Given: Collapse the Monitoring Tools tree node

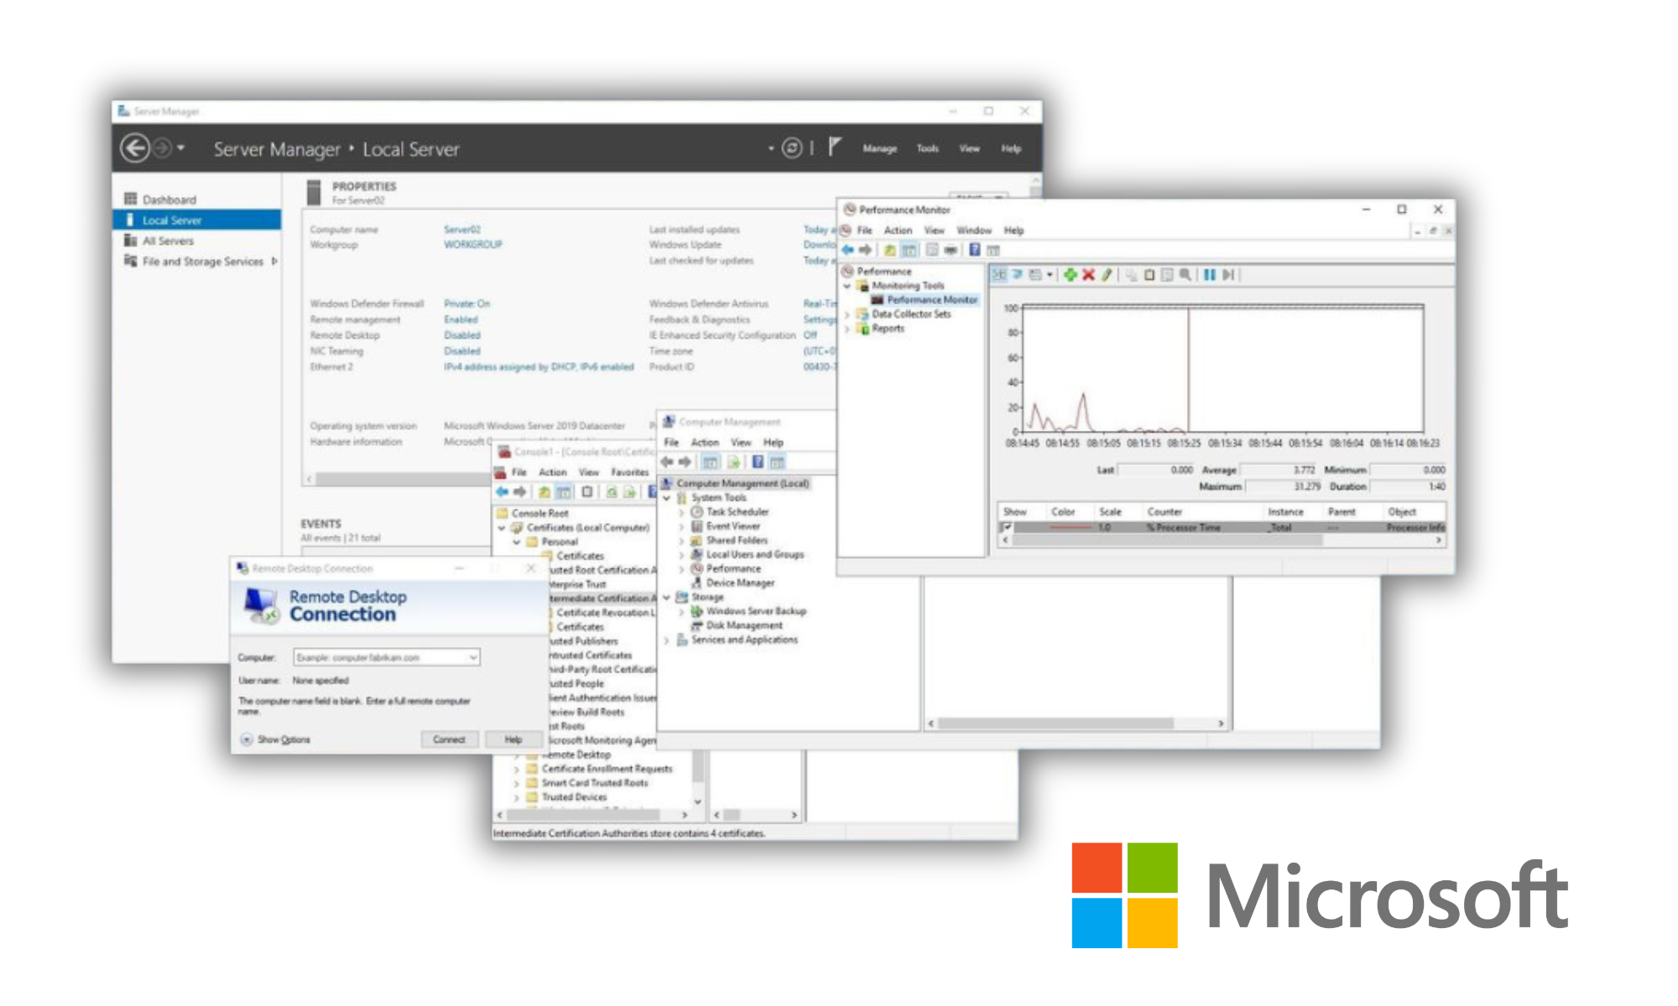Looking at the screenshot, I should click(847, 286).
